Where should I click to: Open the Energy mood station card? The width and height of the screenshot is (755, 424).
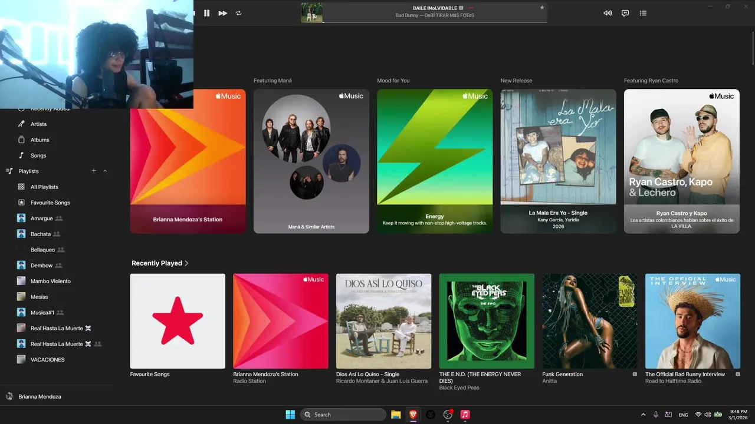click(x=435, y=161)
